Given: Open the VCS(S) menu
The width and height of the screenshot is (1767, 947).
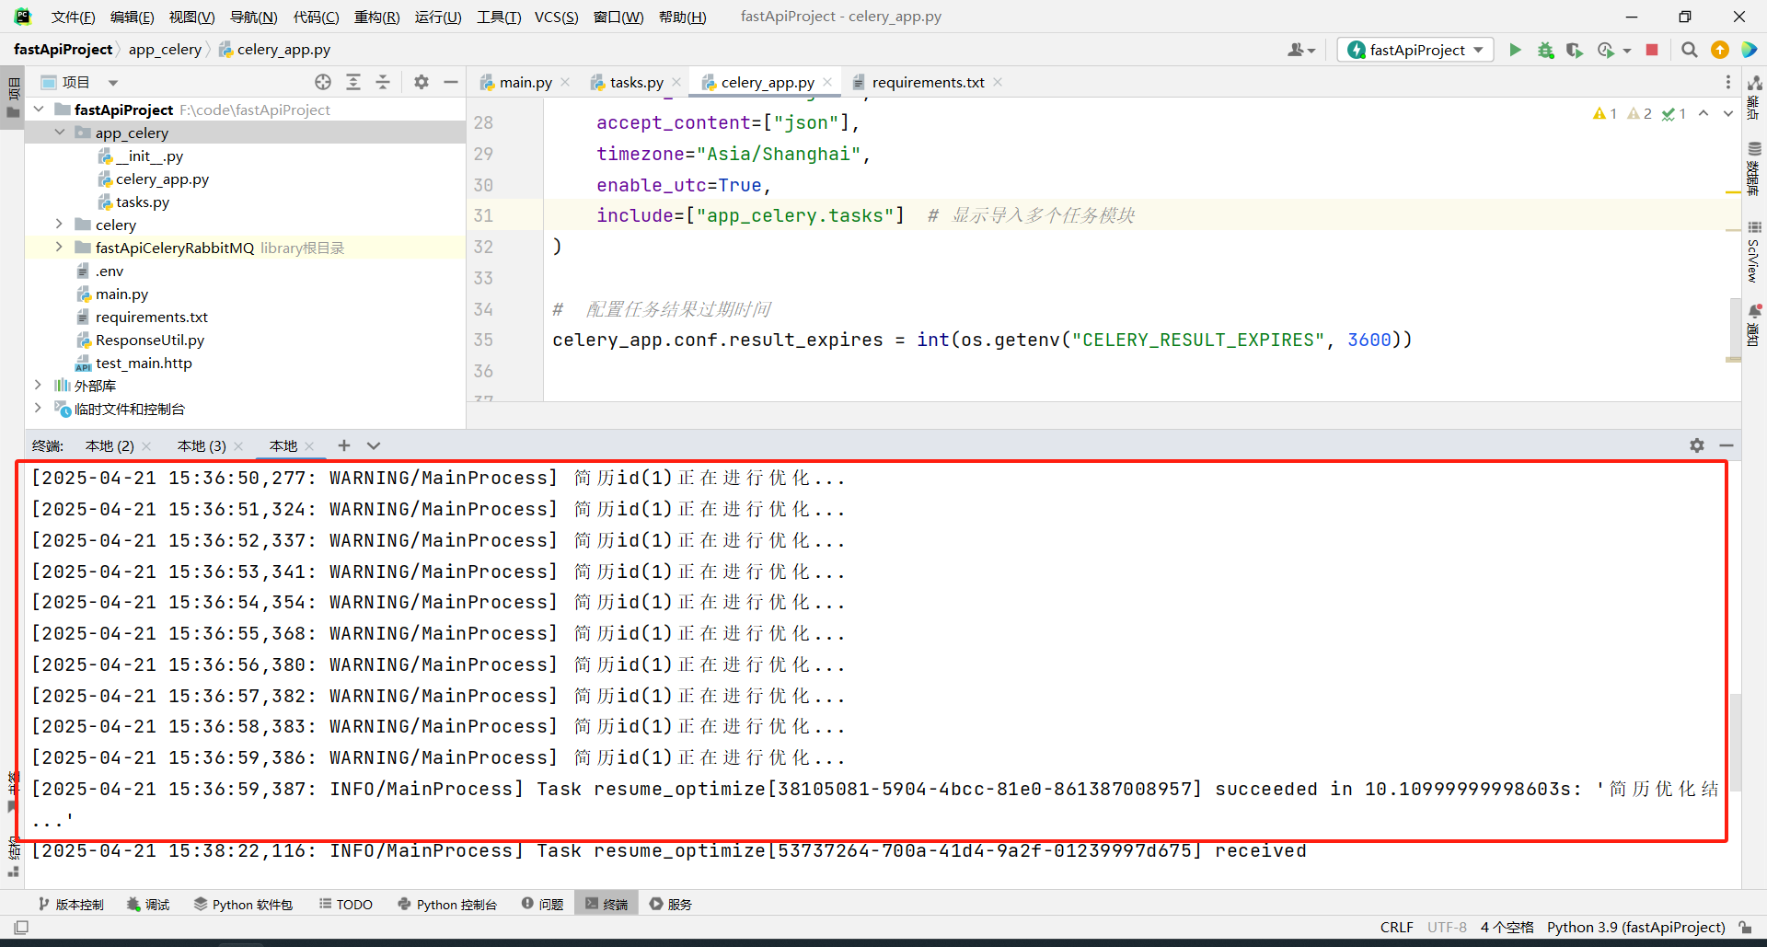Looking at the screenshot, I should 557,17.
